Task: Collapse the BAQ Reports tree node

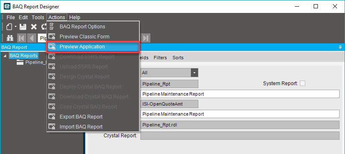Action: 5,56
